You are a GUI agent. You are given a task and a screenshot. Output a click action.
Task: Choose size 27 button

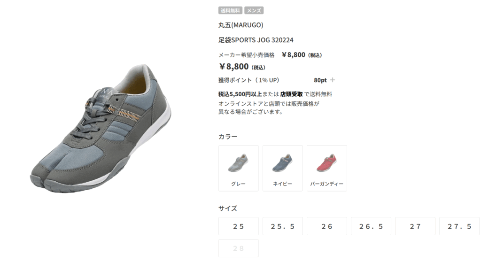(415, 226)
